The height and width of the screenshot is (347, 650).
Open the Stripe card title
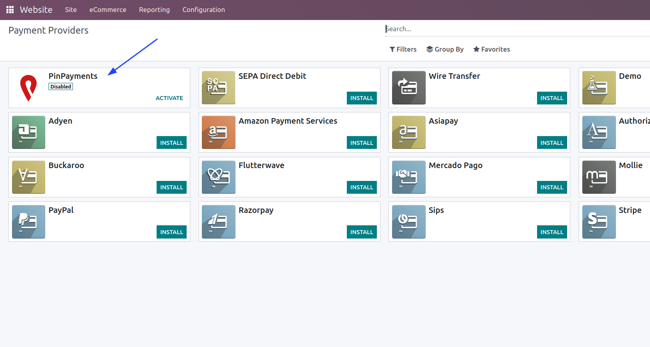pyautogui.click(x=630, y=210)
